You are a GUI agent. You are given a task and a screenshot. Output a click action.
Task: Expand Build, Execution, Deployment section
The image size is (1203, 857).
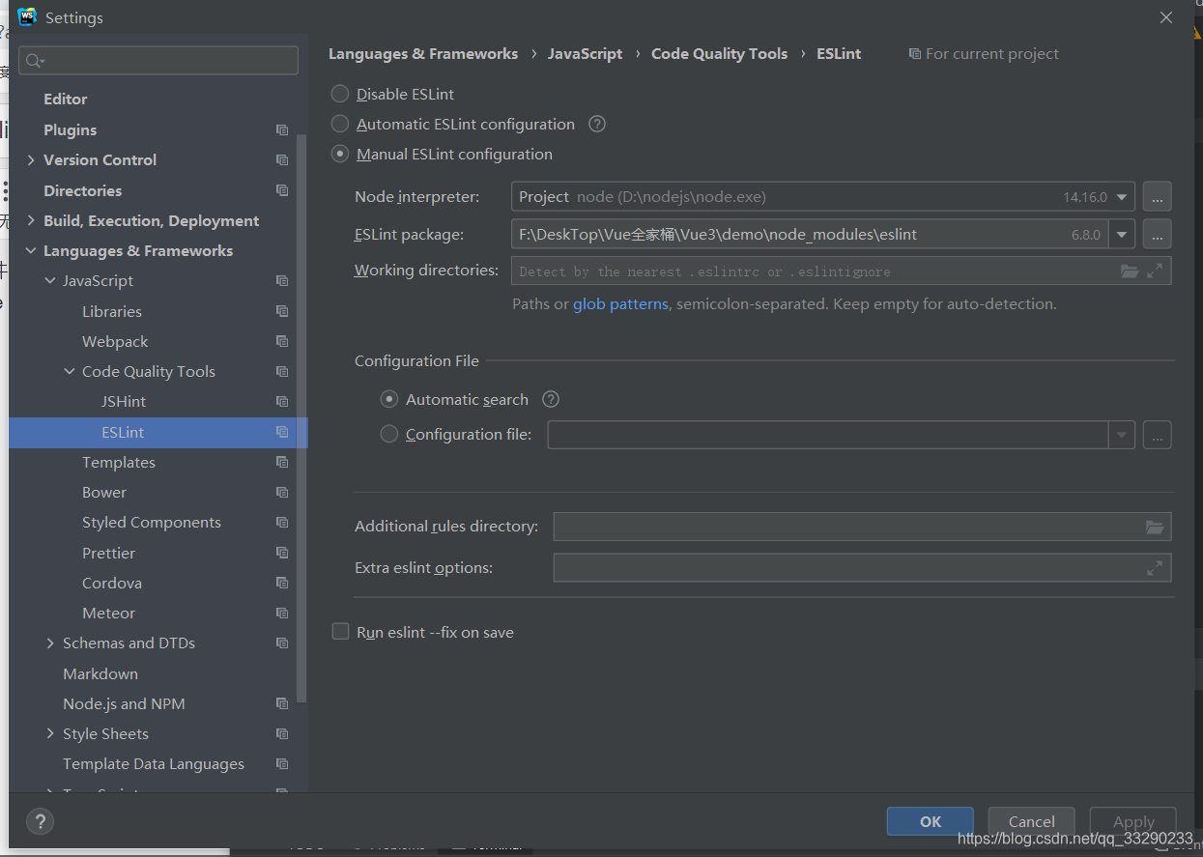click(x=31, y=220)
